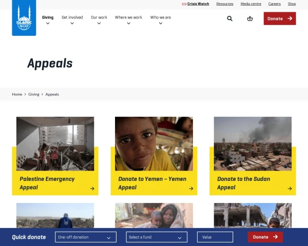Click the arrow on Palestine Emergency Appeal card
Viewport: 308px width, 246px height.
click(x=92, y=189)
